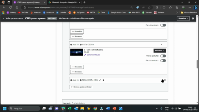The image size is (199, 112).
Task: Add Recursos to the lesson above Aula 13
Action: click(x=77, y=36)
